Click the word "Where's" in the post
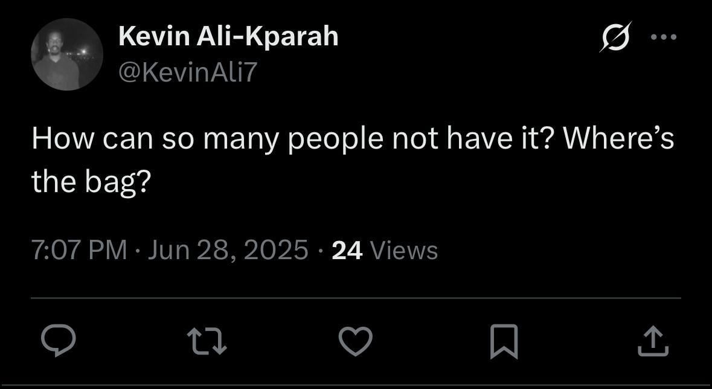Screen dimensions: 712x389 click(x=618, y=140)
